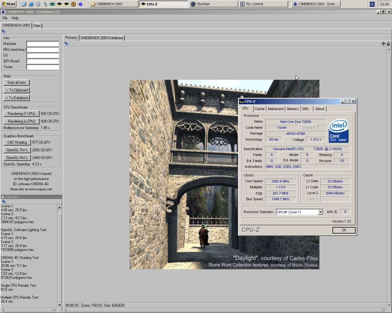This screenshot has height=313, width=392.
Task: Click the pin icon under the Pictures tab
Action: click(67, 44)
